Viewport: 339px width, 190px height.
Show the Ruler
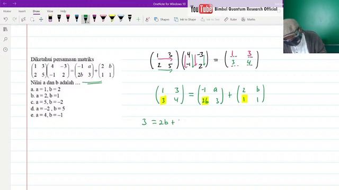[x=230, y=20]
